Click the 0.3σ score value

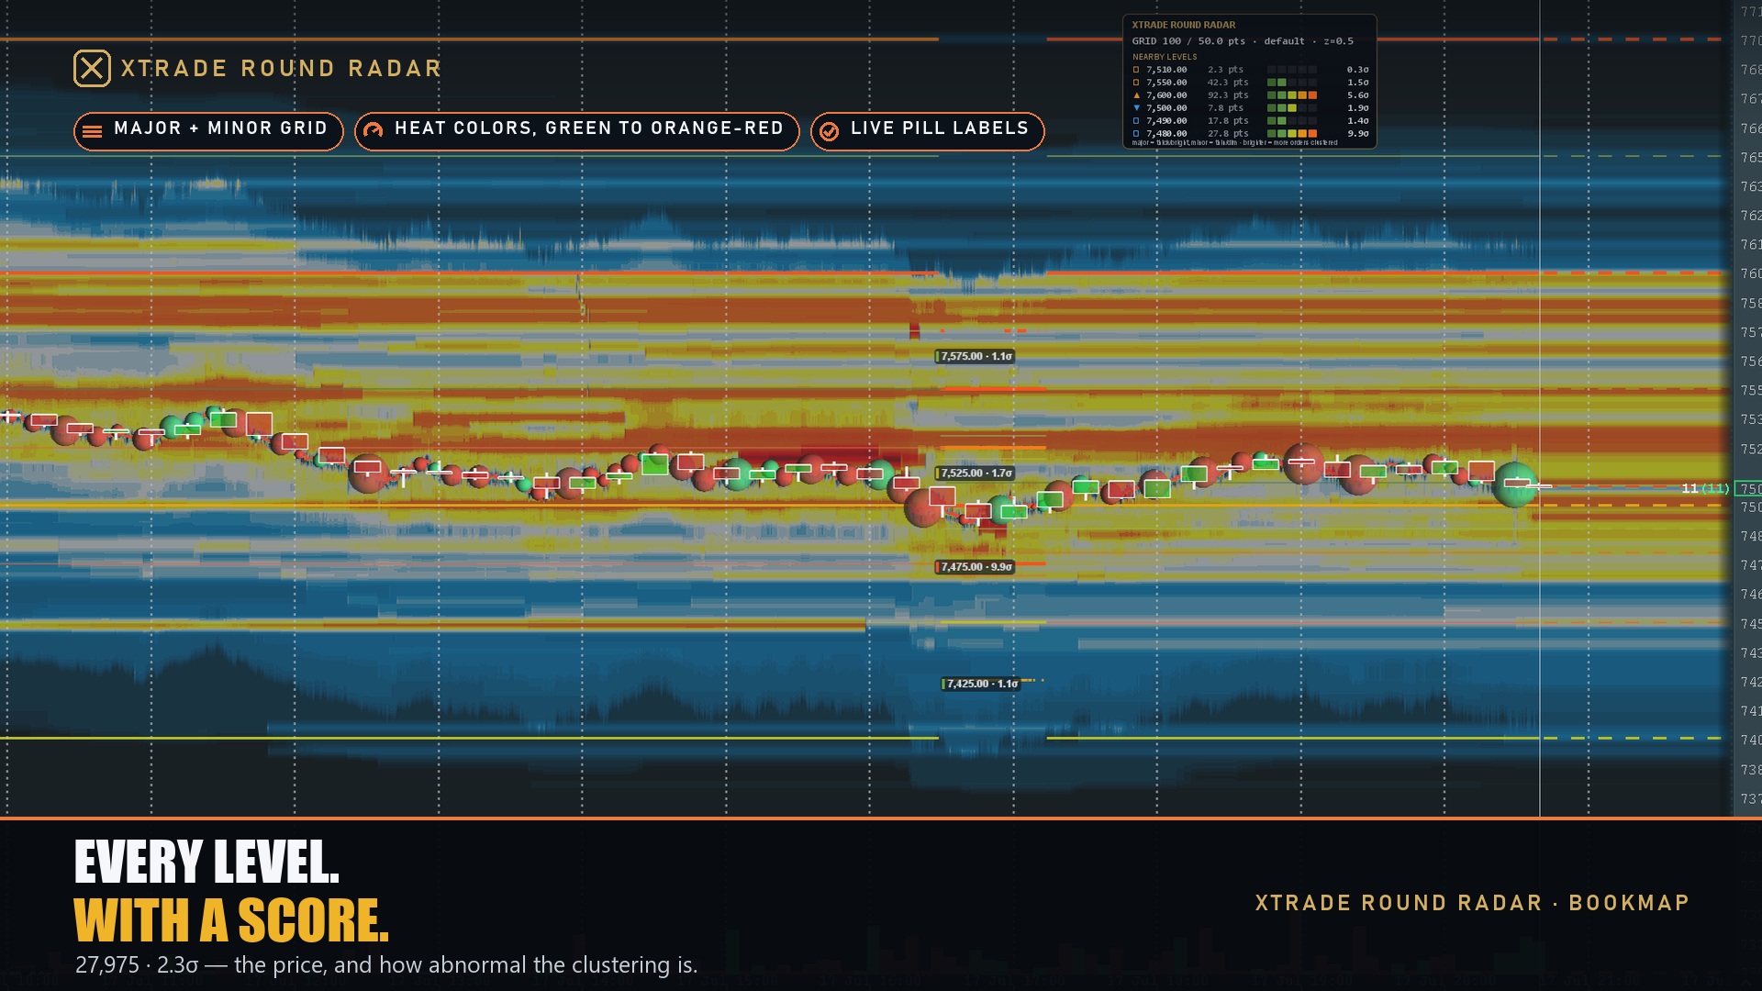1357,70
